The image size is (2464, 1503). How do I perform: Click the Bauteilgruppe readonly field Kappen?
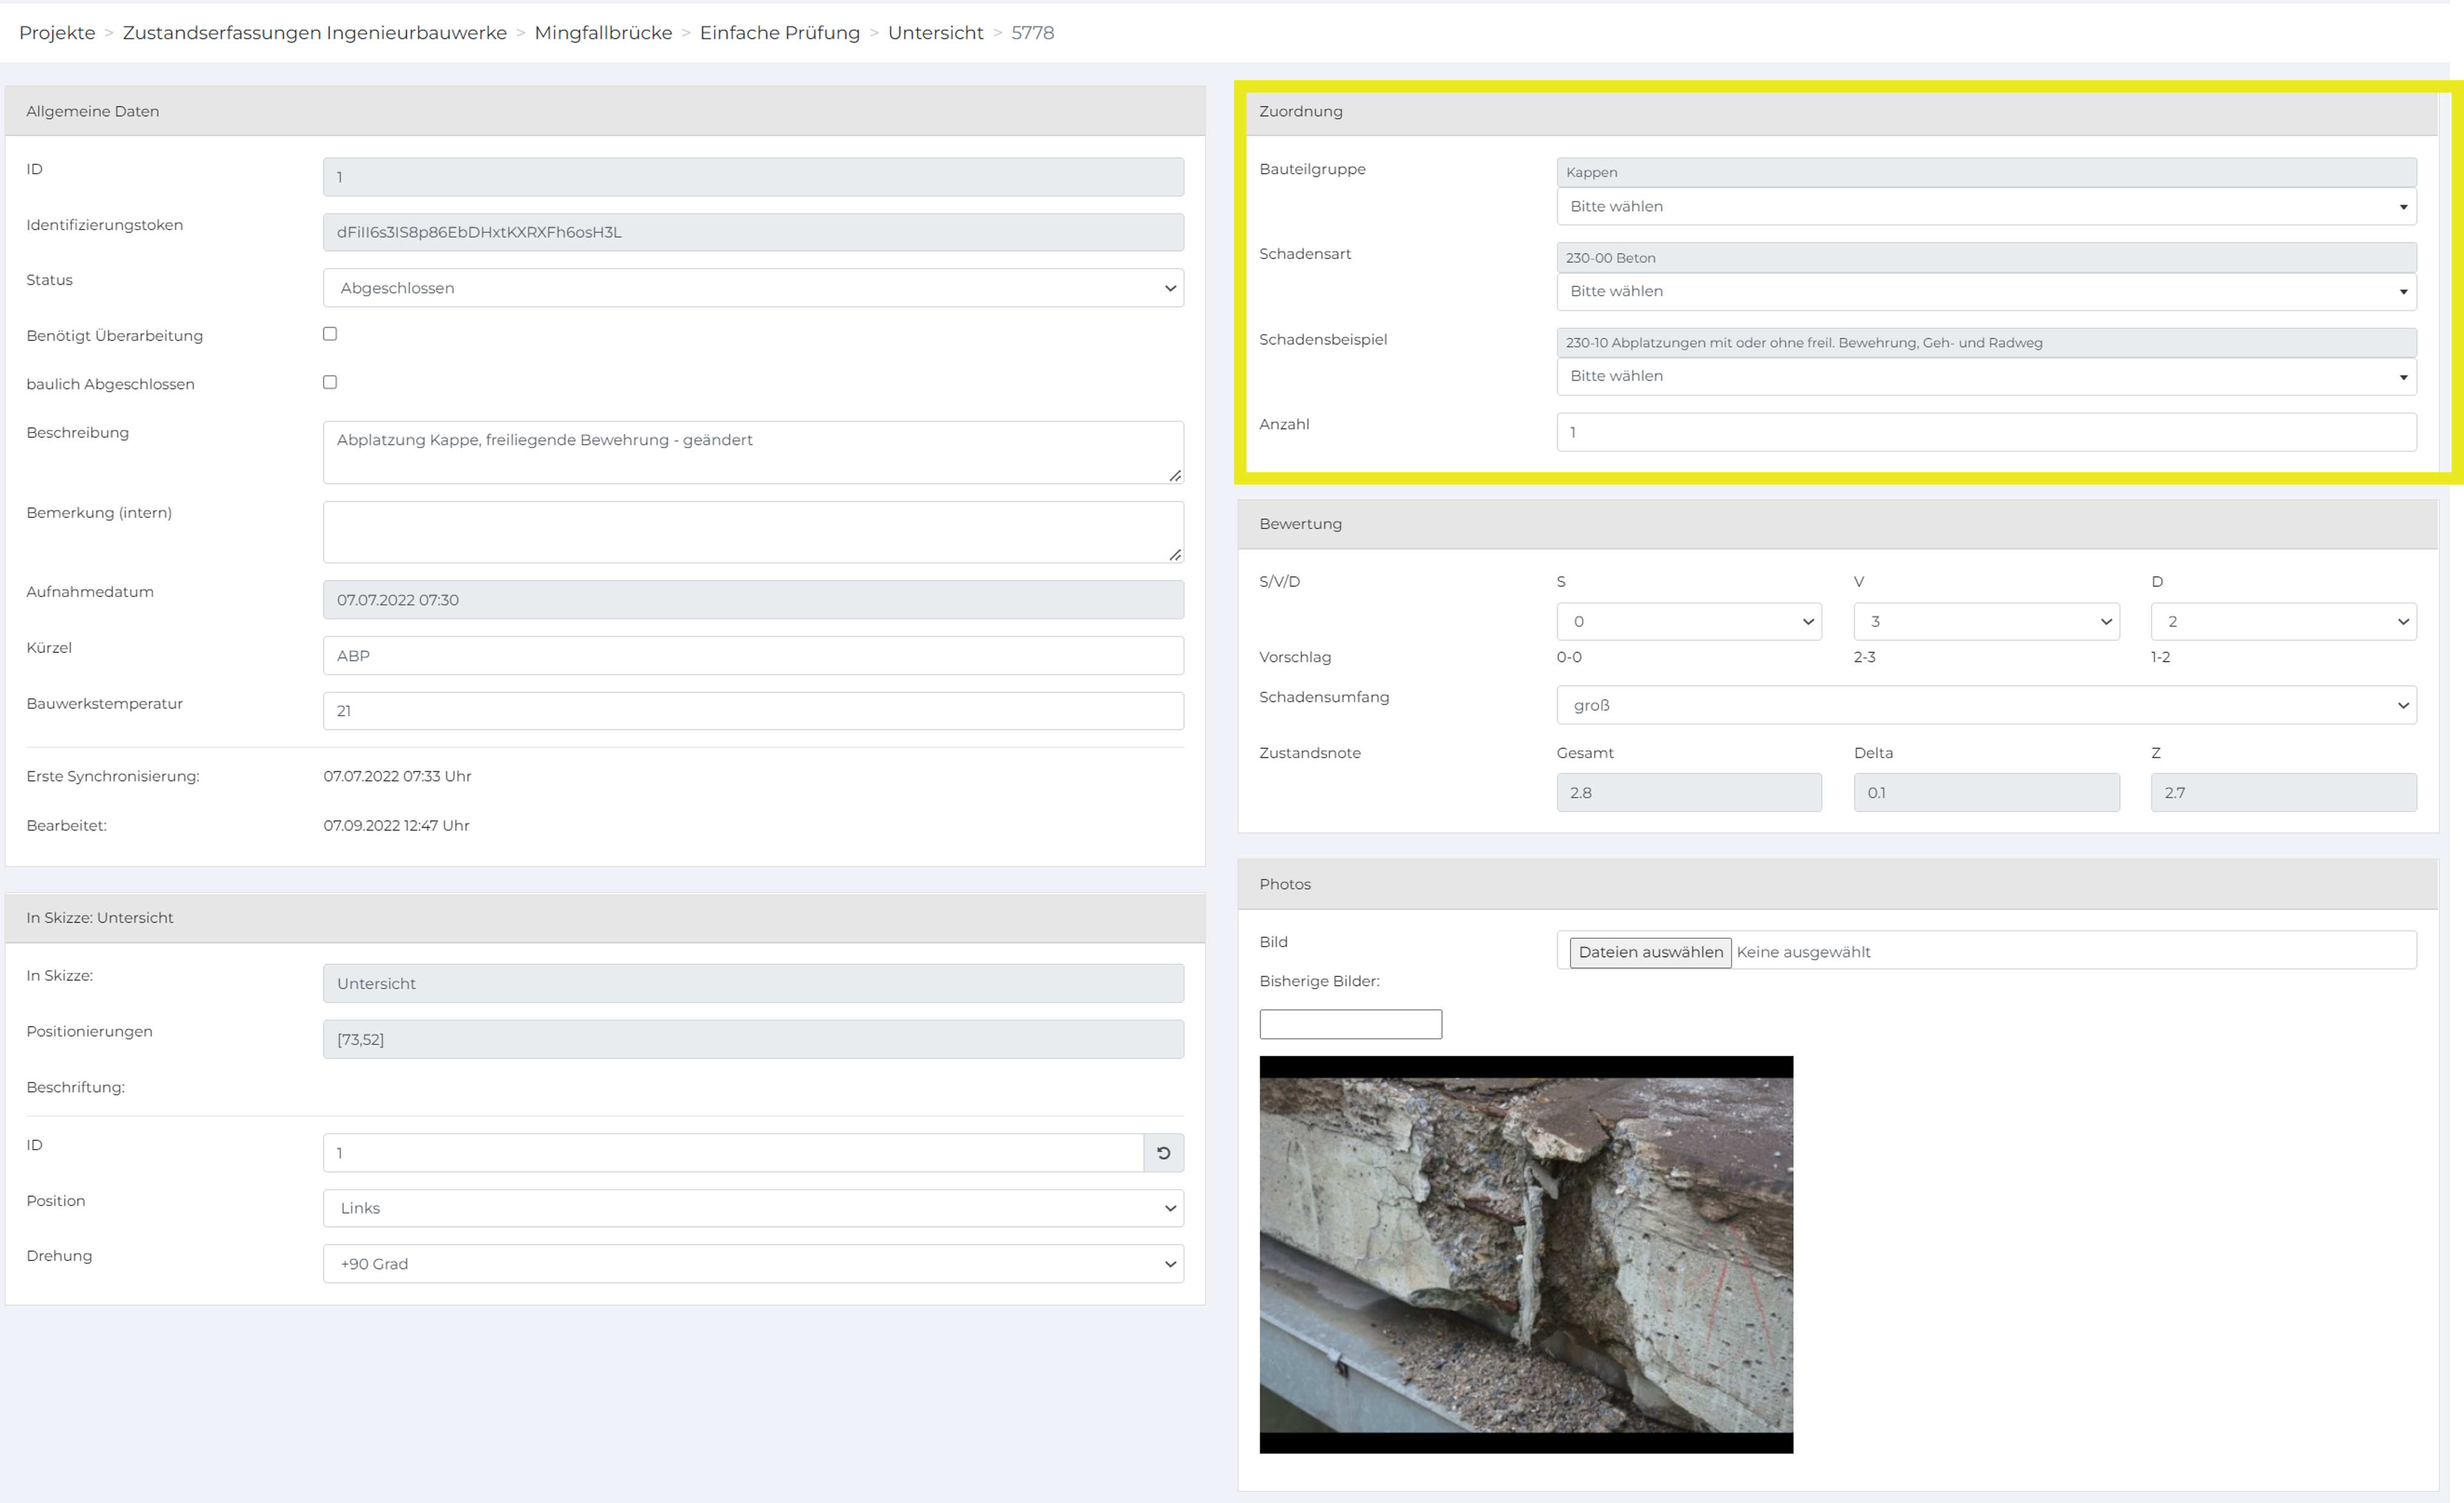tap(1986, 172)
